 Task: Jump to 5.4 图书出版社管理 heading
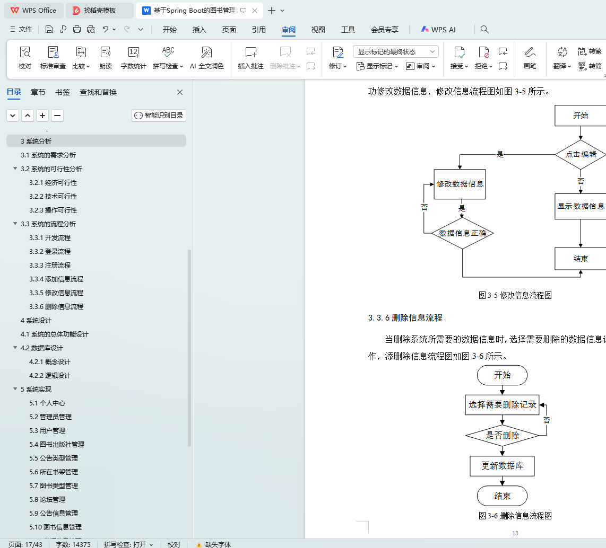coord(57,444)
